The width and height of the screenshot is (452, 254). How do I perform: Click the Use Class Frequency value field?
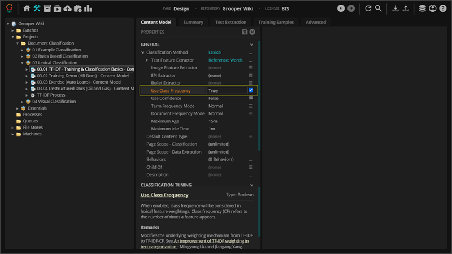(x=226, y=90)
